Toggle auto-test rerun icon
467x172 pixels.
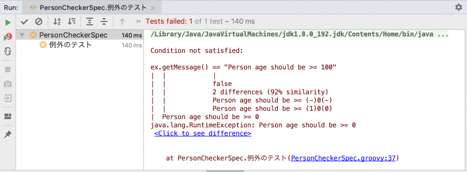point(8,52)
